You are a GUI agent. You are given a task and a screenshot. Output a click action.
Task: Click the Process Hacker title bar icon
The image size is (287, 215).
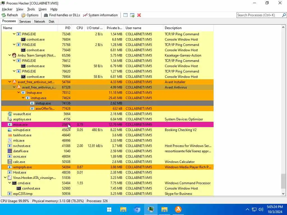point(3,3)
